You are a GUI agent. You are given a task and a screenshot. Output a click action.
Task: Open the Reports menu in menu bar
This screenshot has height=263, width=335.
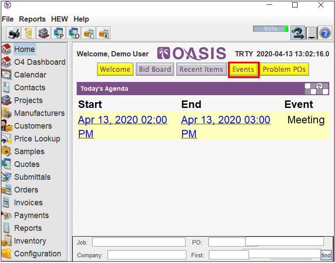pyautogui.click(x=32, y=19)
